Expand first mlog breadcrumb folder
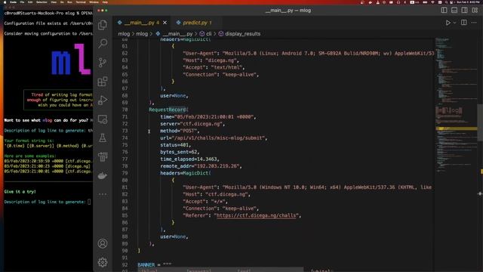Screen dimensions: 483x272 124,33
